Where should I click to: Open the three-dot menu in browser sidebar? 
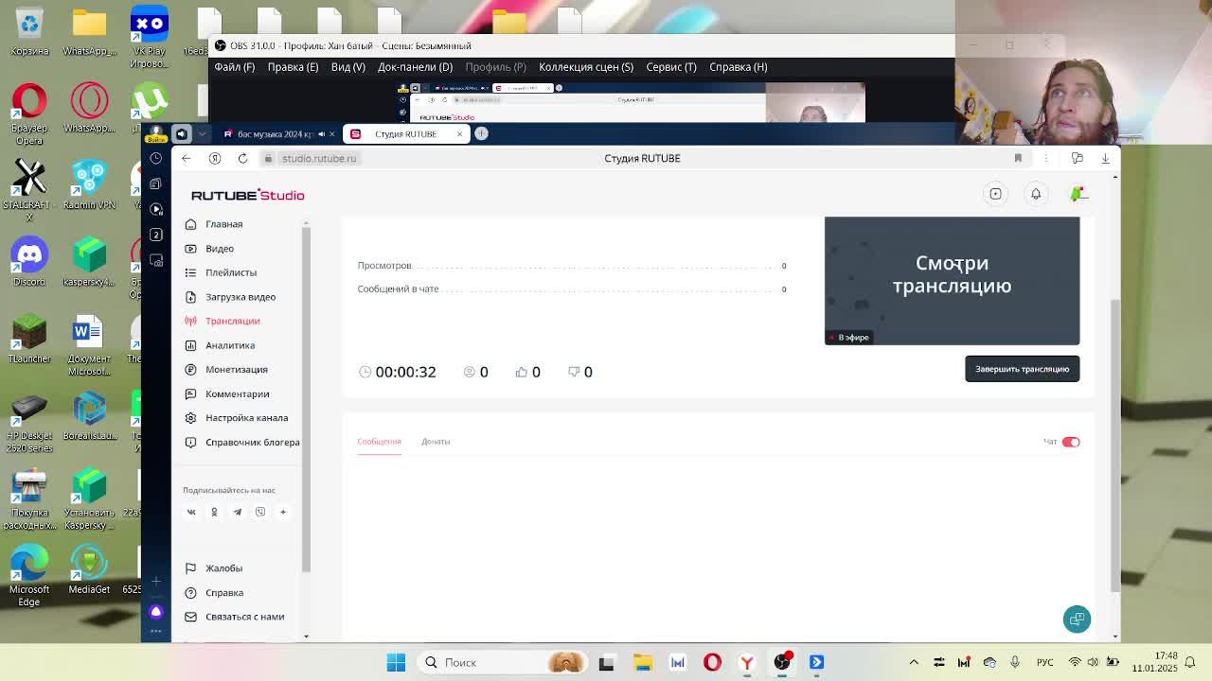[x=156, y=631]
